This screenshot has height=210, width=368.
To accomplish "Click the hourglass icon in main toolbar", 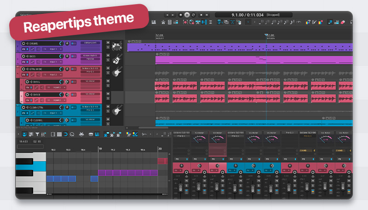I will point(211,22).
